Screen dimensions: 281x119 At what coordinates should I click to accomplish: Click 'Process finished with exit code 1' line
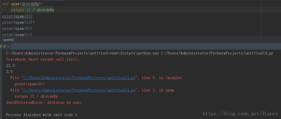(41, 115)
